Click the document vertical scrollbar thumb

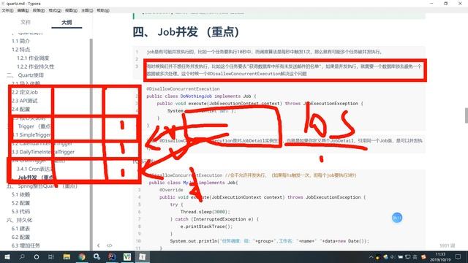[467, 115]
